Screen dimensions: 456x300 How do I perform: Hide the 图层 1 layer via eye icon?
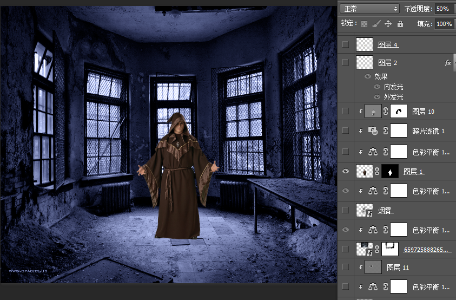pyautogui.click(x=346, y=172)
